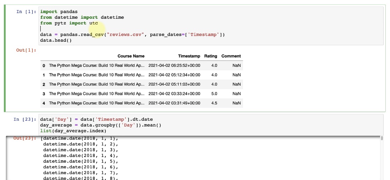Click the NaN comment cell in row 4
The width and height of the screenshot is (390, 180).
[236, 103]
